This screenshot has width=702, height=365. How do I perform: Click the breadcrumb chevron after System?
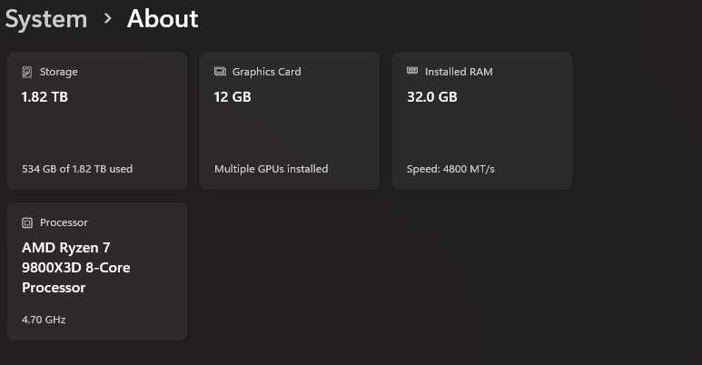pos(107,18)
